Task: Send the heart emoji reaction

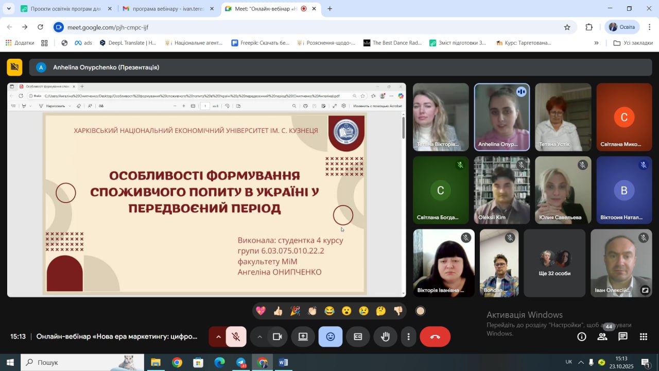Action: (261, 311)
